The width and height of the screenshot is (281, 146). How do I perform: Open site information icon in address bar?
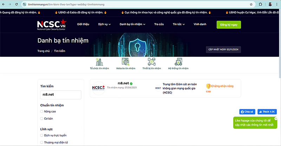coord(25,4)
